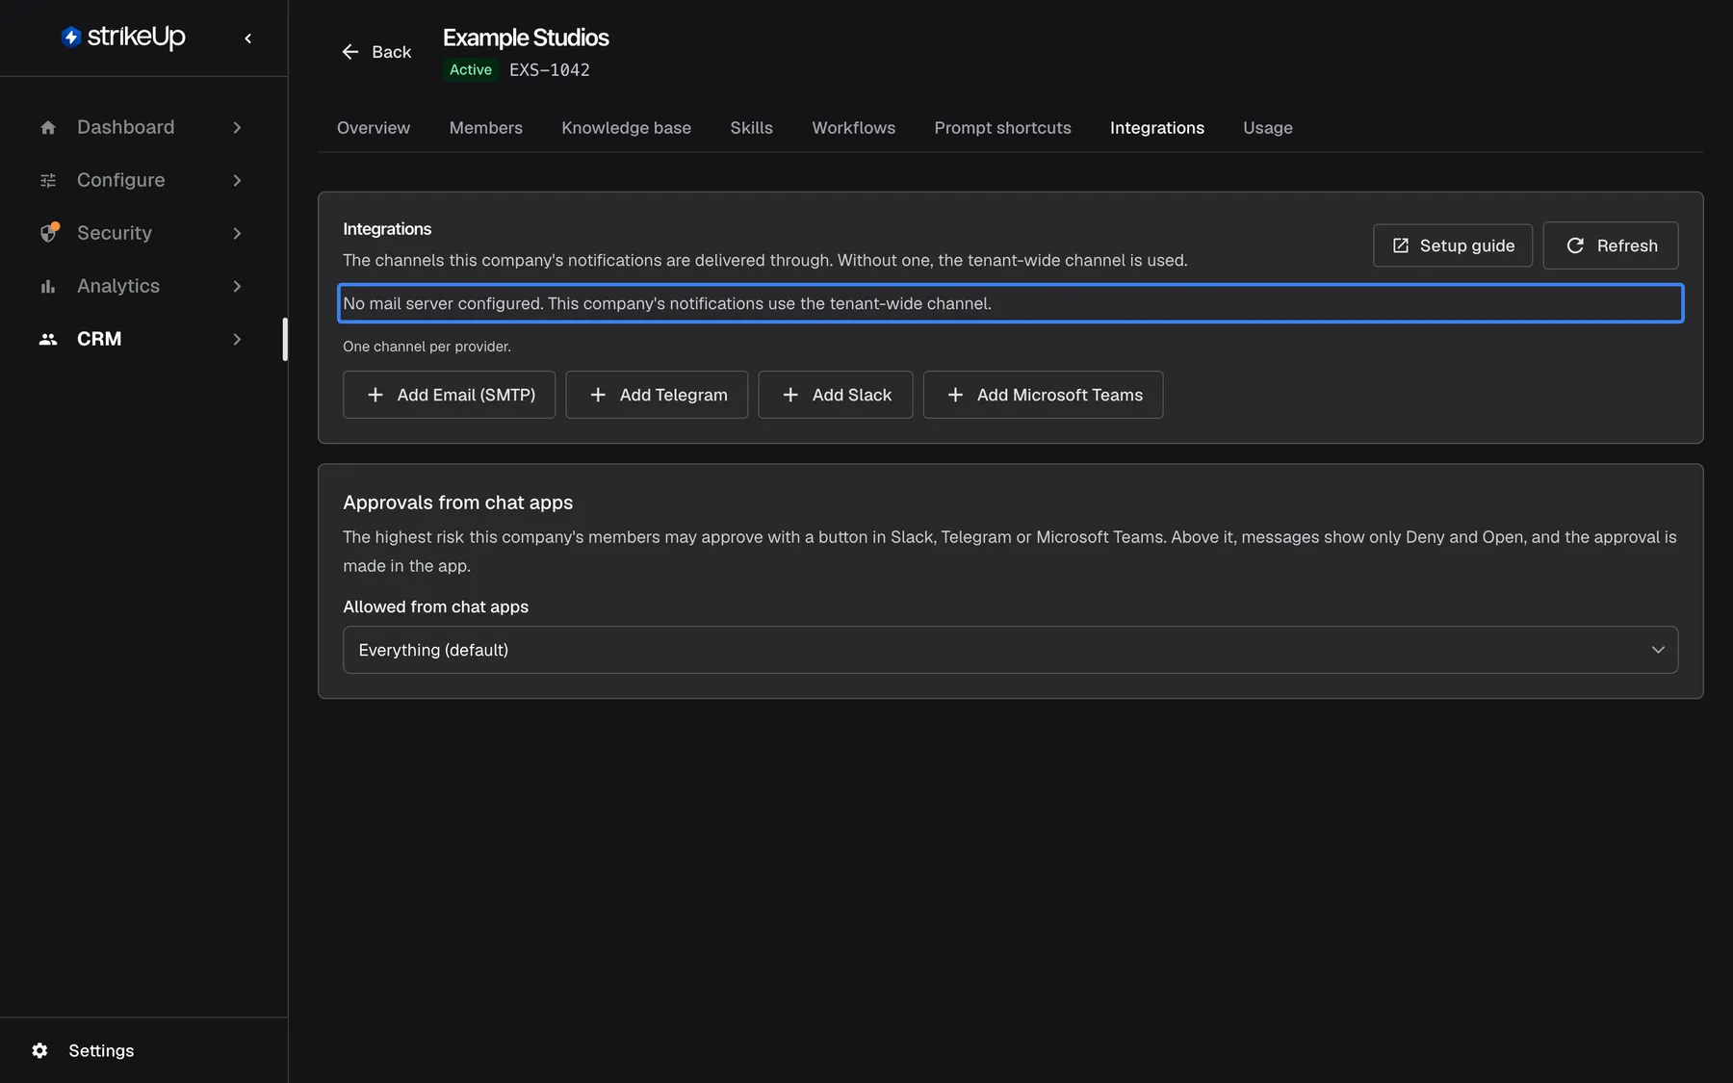Click the Back arrow icon

click(350, 52)
